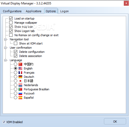Click the Portuguese flag icon
The image size is (129, 127).
[x=20, y=89]
